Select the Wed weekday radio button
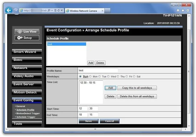 pyautogui.click(x=108, y=76)
